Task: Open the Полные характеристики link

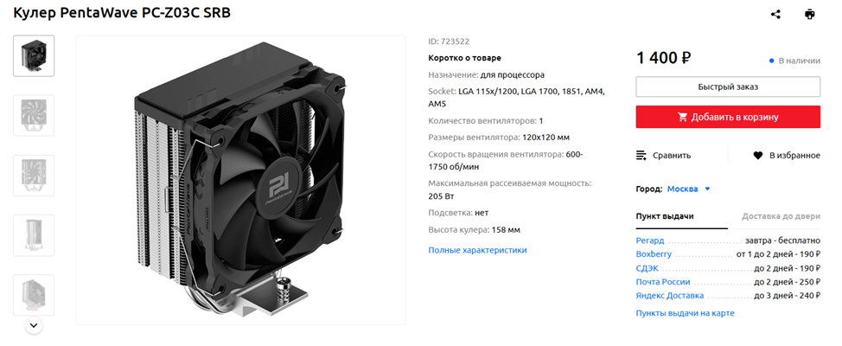Action: 477,250
